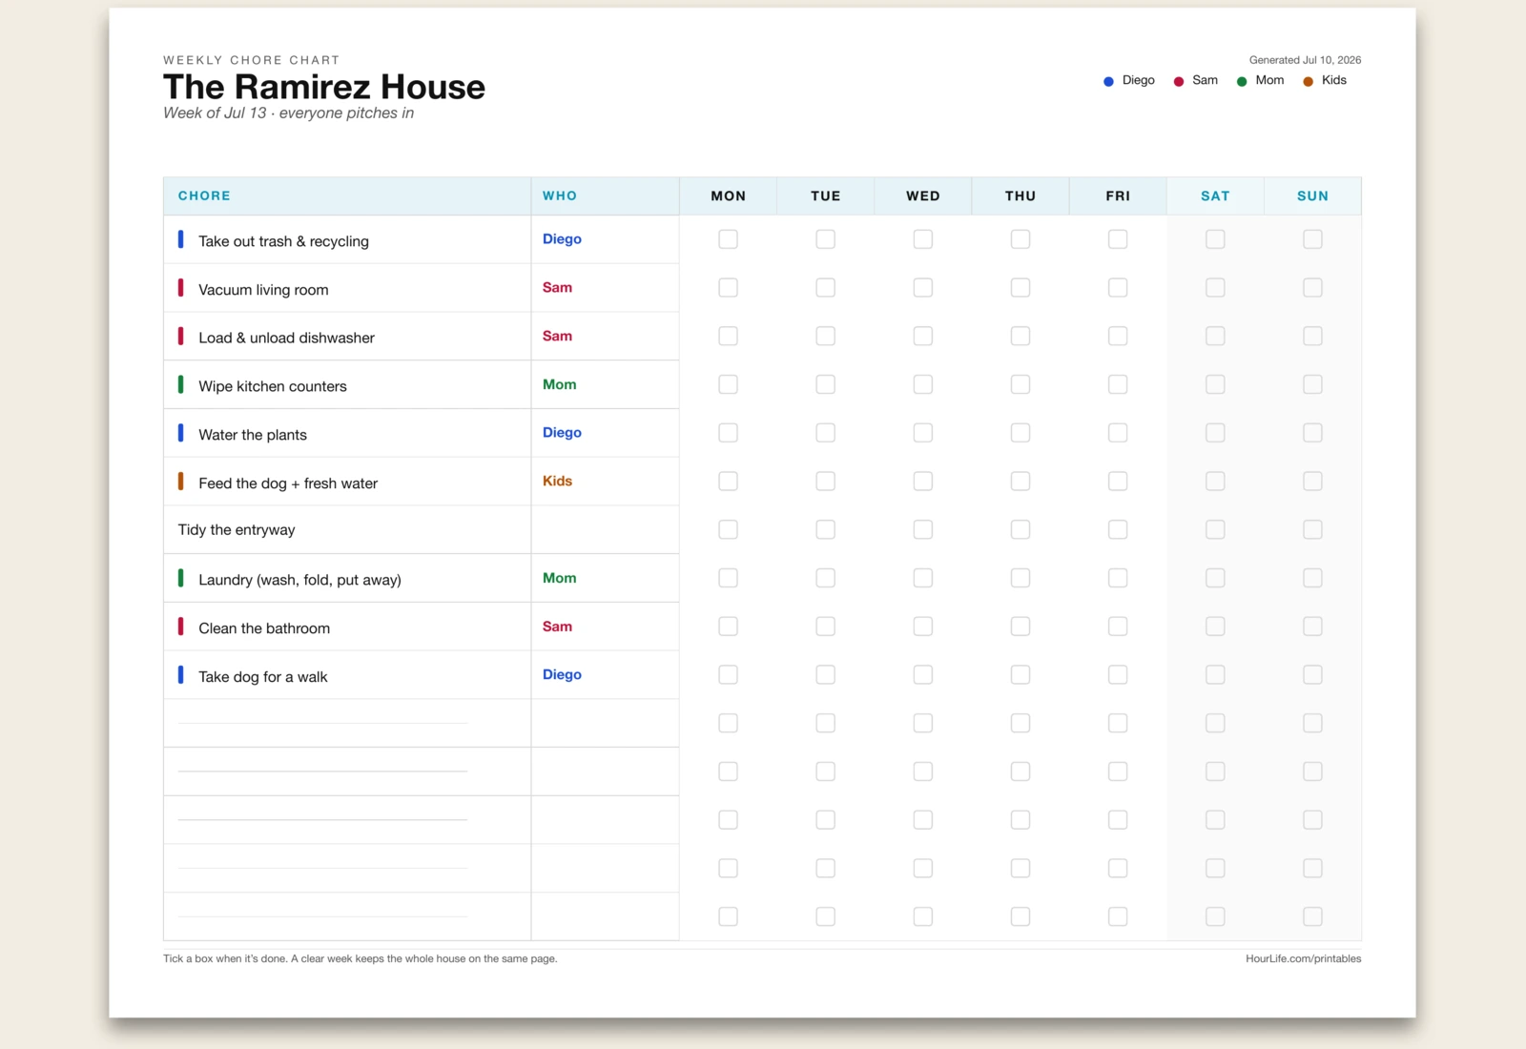Tick Wednesday box for Load & unload dishwasher
The image size is (1526, 1049).
pos(922,336)
